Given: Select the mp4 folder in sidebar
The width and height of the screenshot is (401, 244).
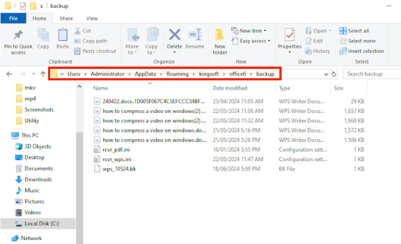Looking at the screenshot, I should (x=26, y=99).
